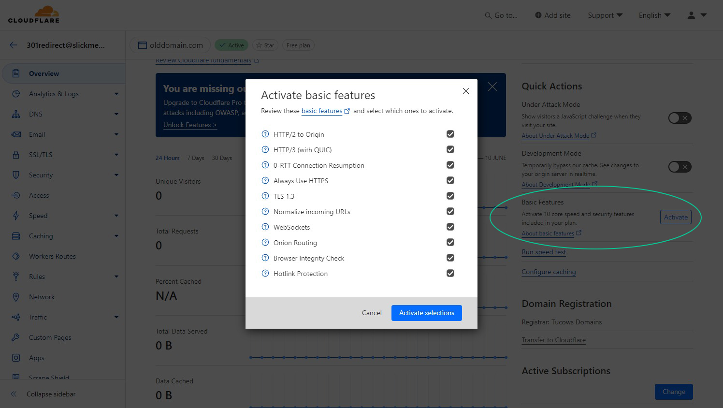
Task: Expand the Traffic submenu arrow
Action: pyautogui.click(x=116, y=317)
